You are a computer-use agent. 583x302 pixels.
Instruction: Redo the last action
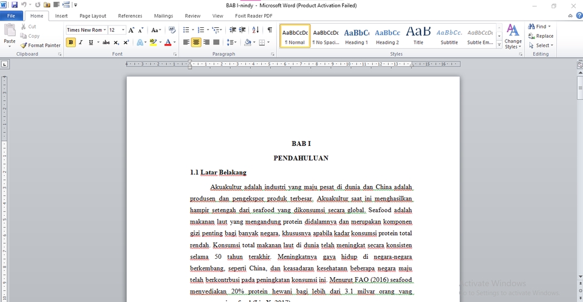(38, 5)
